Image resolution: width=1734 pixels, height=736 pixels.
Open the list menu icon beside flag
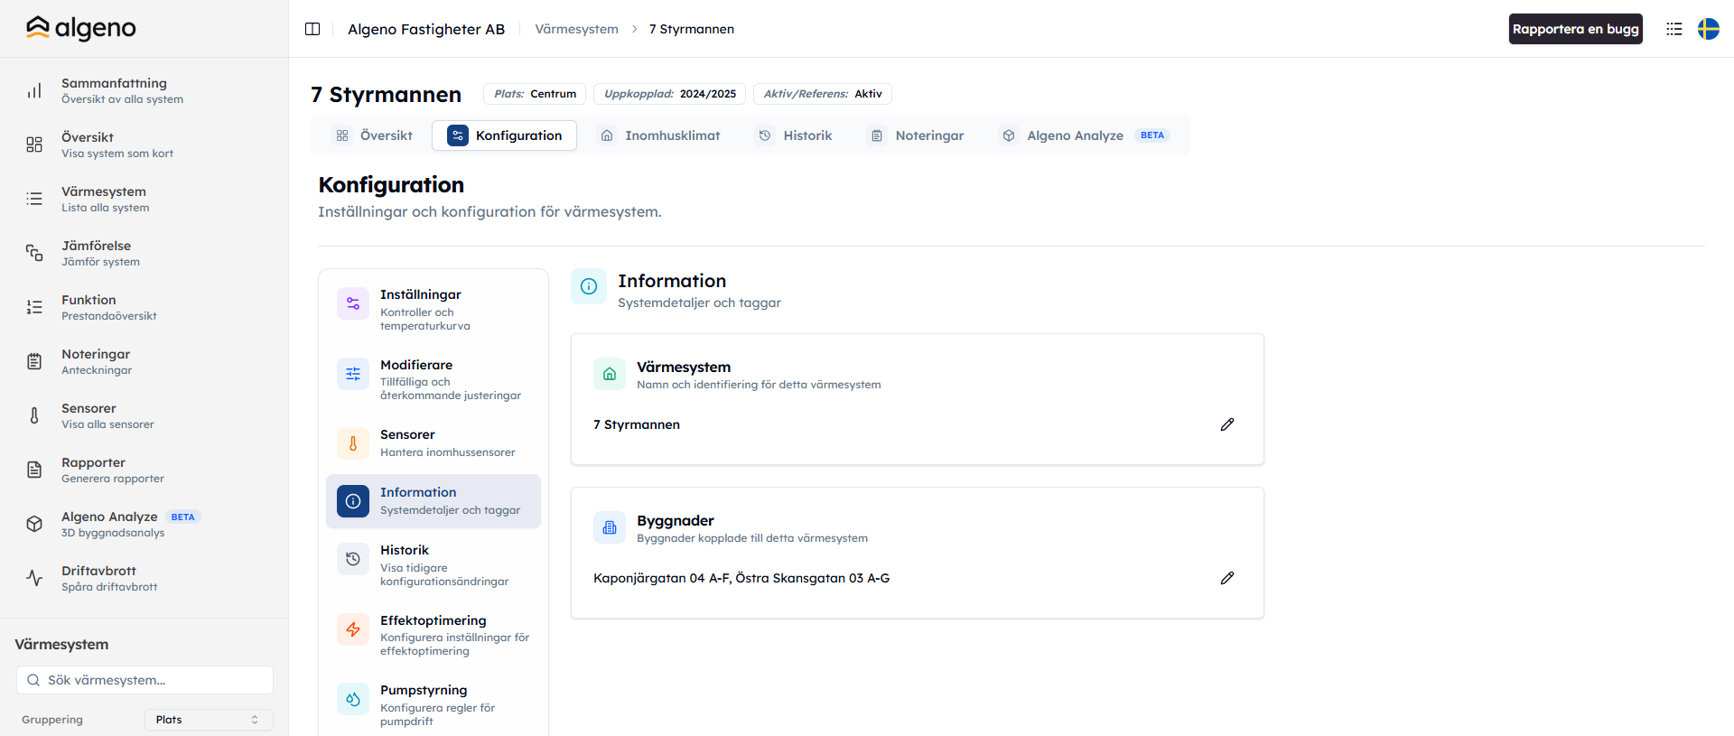[1673, 29]
